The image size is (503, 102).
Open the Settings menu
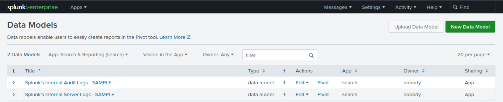tap(373, 7)
